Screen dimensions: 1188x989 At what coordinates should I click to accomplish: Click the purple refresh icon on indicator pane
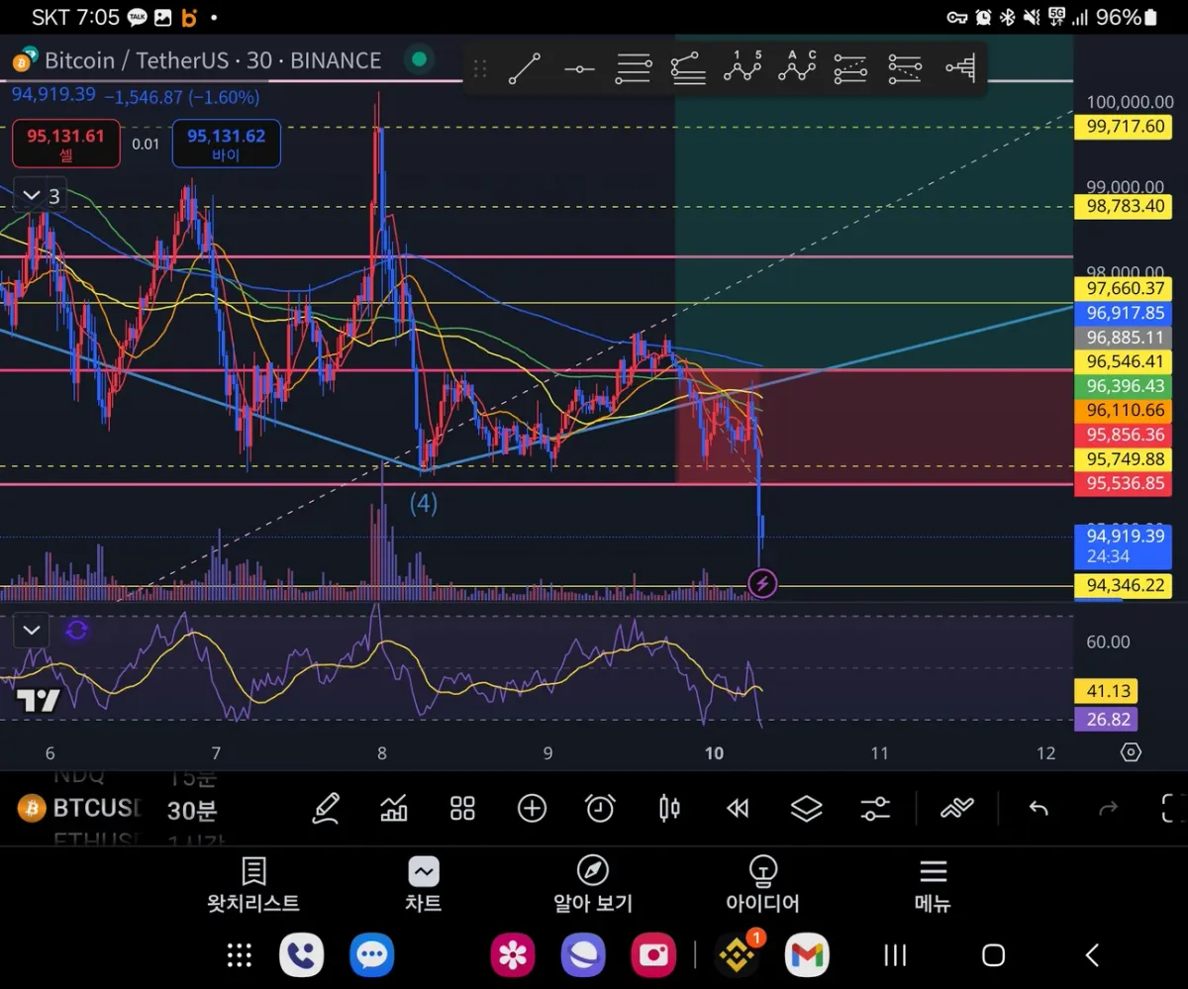tap(77, 630)
